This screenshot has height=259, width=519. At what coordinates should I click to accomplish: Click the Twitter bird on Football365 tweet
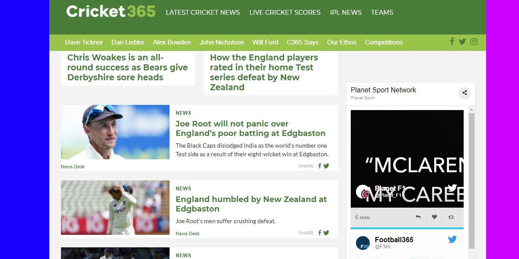(452, 239)
